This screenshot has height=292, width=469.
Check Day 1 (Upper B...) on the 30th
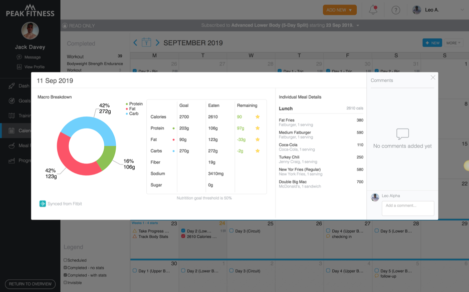click(135, 271)
